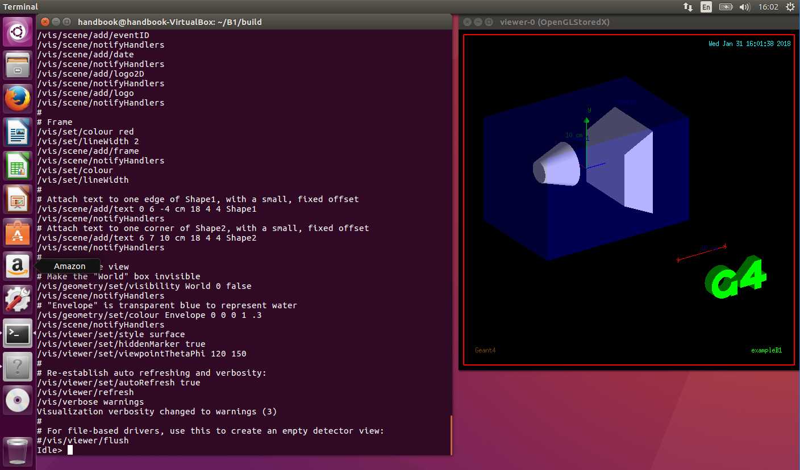Open the Ubuntu Dash search launcher
This screenshot has width=800, height=470.
tap(18, 32)
